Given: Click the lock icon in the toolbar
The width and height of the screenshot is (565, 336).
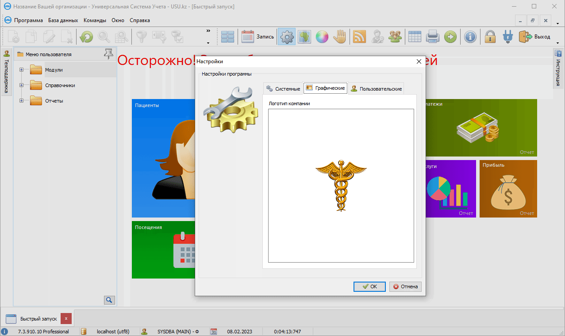Looking at the screenshot, I should [489, 36].
